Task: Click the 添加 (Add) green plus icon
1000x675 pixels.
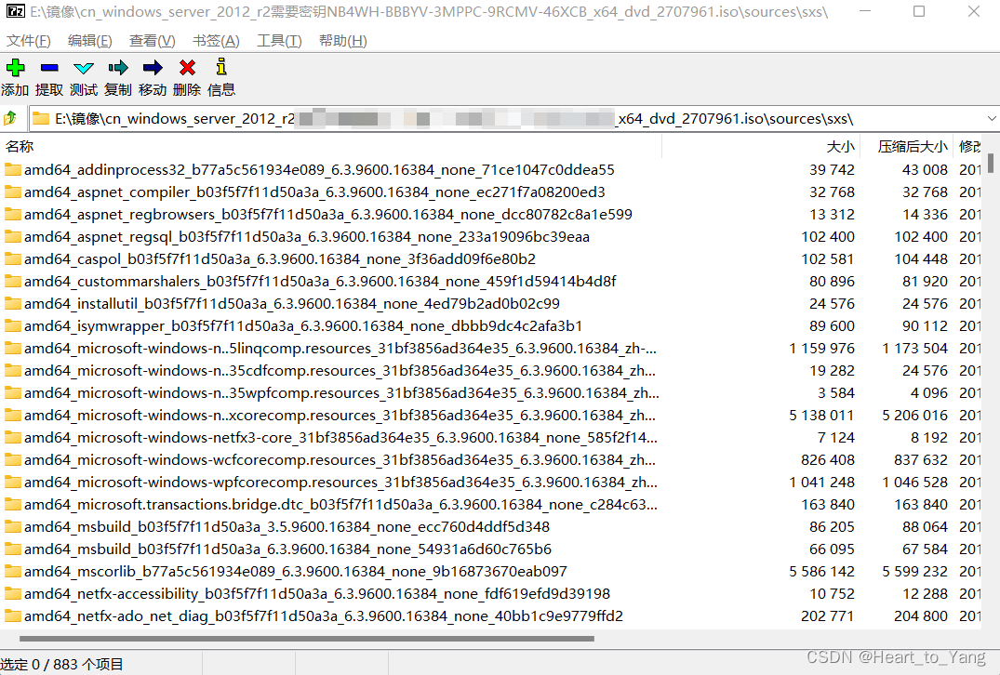Action: pyautogui.click(x=14, y=67)
